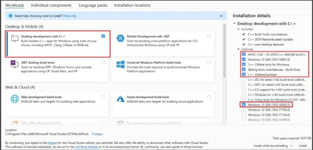313x150 pixels.
Task: Check C++ ATL for latest v142 build tools
Action: (x=244, y=79)
